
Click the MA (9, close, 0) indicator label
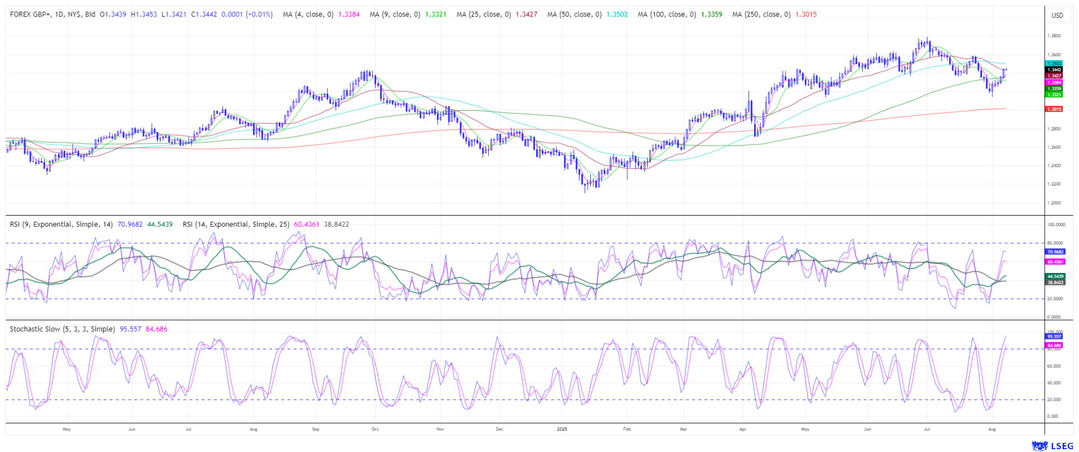(395, 14)
